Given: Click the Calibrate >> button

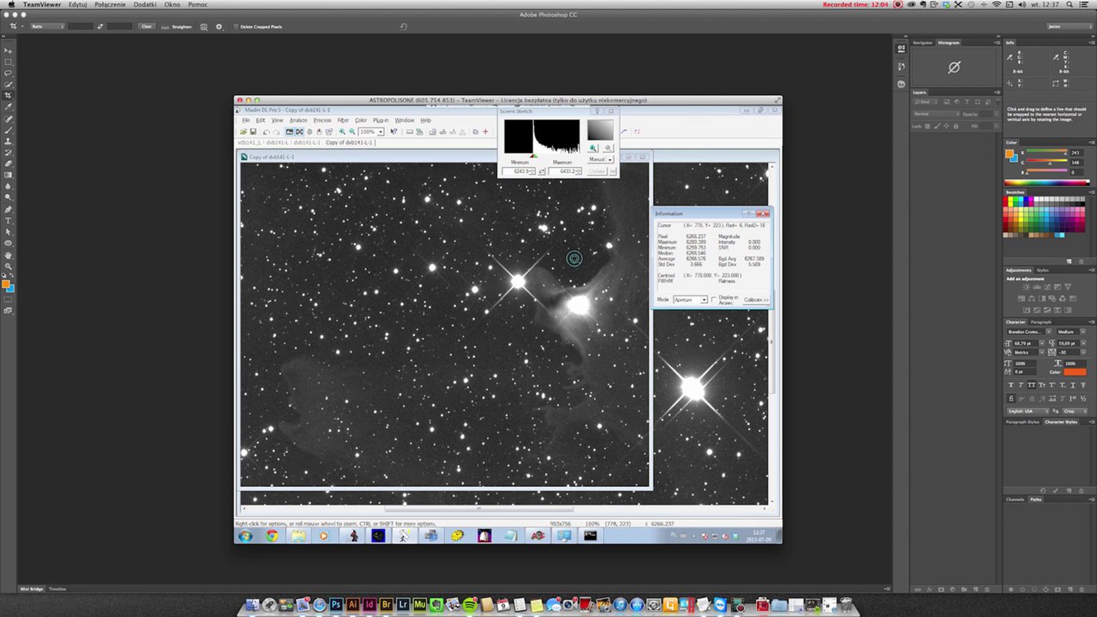Looking at the screenshot, I should [x=756, y=300].
